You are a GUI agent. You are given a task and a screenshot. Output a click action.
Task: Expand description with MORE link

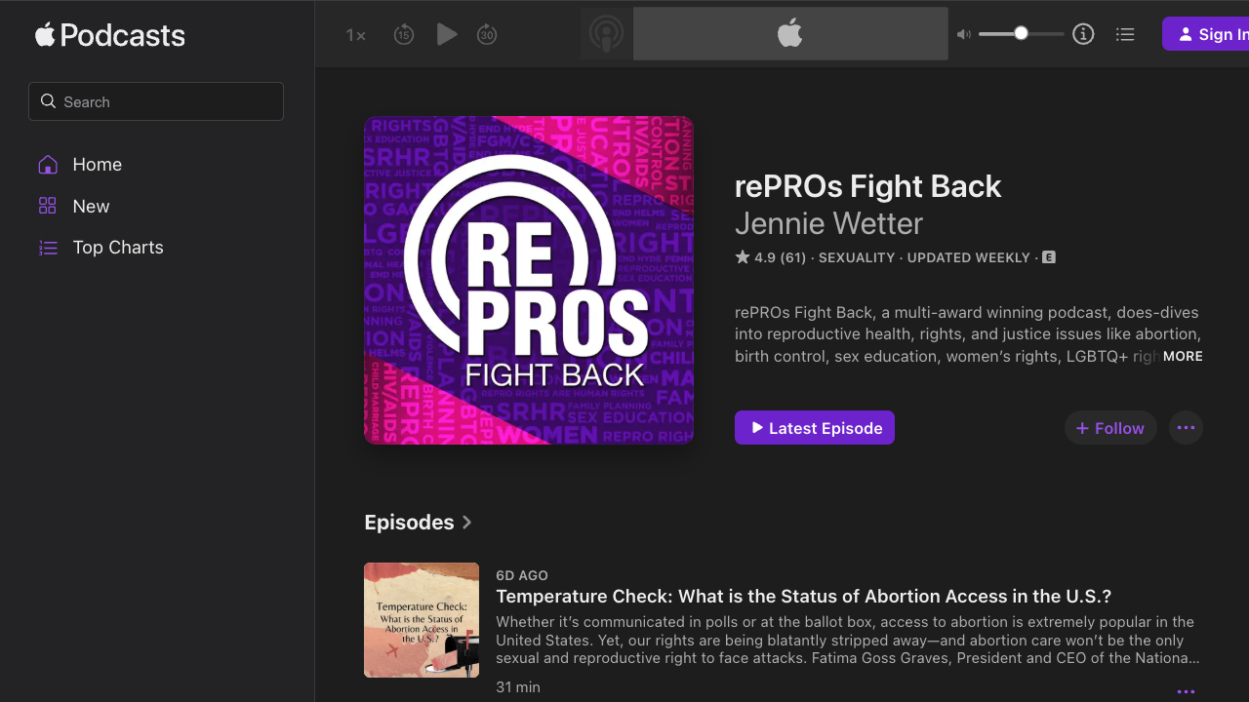[1183, 357]
